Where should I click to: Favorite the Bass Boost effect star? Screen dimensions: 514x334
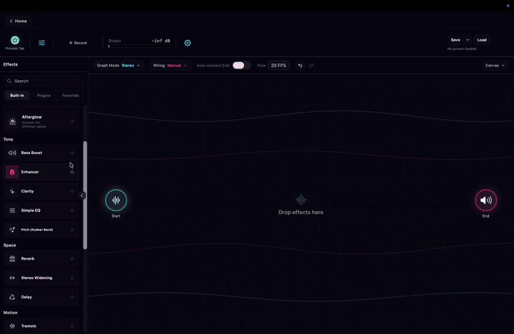(x=72, y=153)
